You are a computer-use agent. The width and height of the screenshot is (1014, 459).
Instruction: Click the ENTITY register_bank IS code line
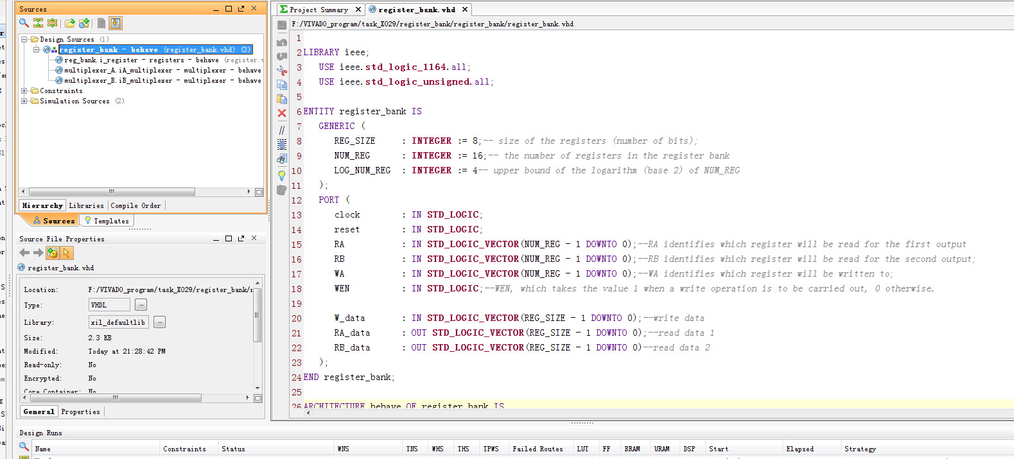pos(362,111)
